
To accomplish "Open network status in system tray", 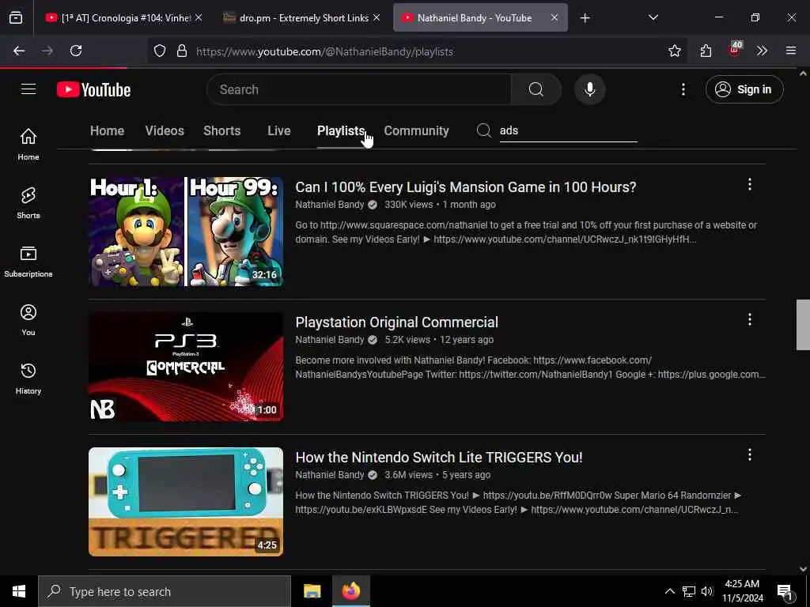I will [x=688, y=591].
